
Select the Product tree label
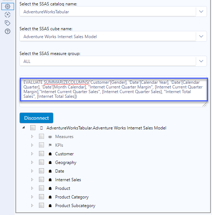point(63,188)
